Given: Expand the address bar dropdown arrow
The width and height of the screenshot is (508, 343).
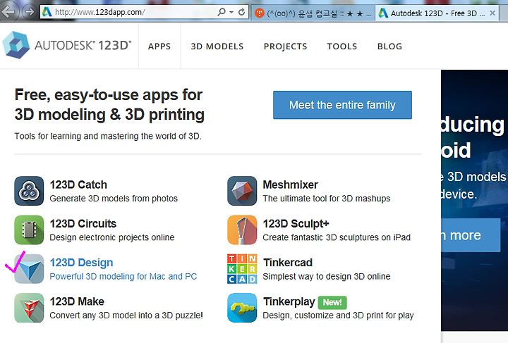Looking at the screenshot, I should pyautogui.click(x=231, y=12).
